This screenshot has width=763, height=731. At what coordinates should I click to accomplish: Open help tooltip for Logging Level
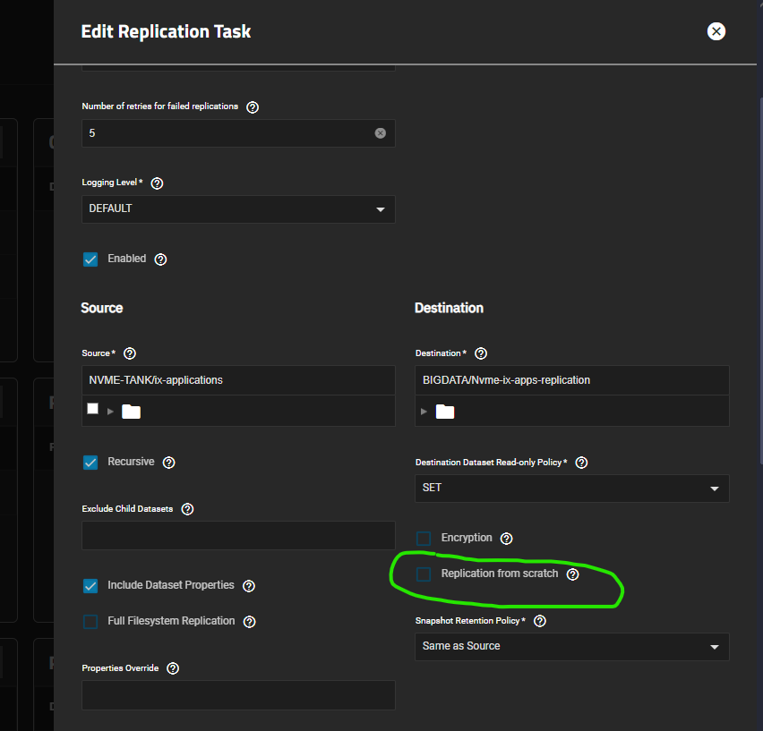[157, 183]
